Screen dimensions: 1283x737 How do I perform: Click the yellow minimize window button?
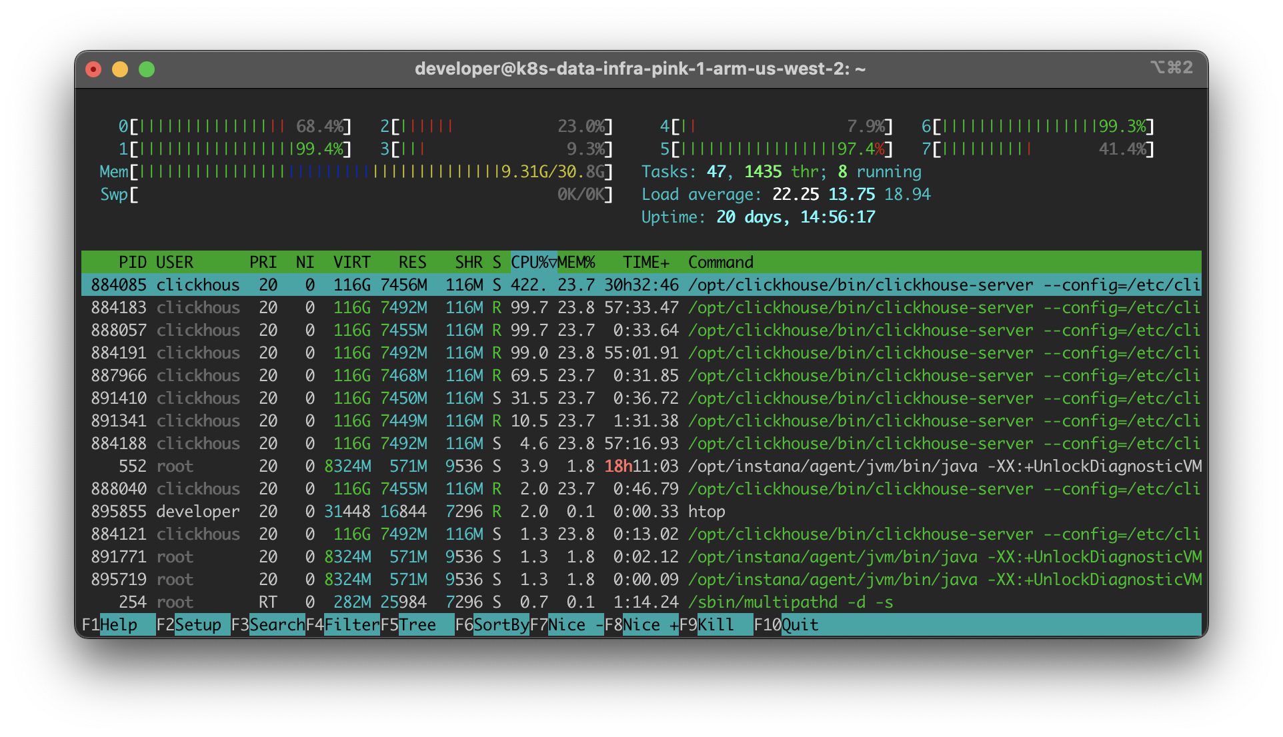coord(120,69)
